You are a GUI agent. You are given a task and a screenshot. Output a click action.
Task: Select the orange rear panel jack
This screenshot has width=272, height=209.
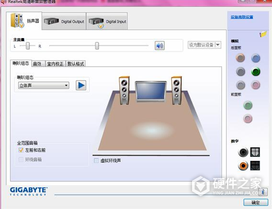tap(240, 58)
